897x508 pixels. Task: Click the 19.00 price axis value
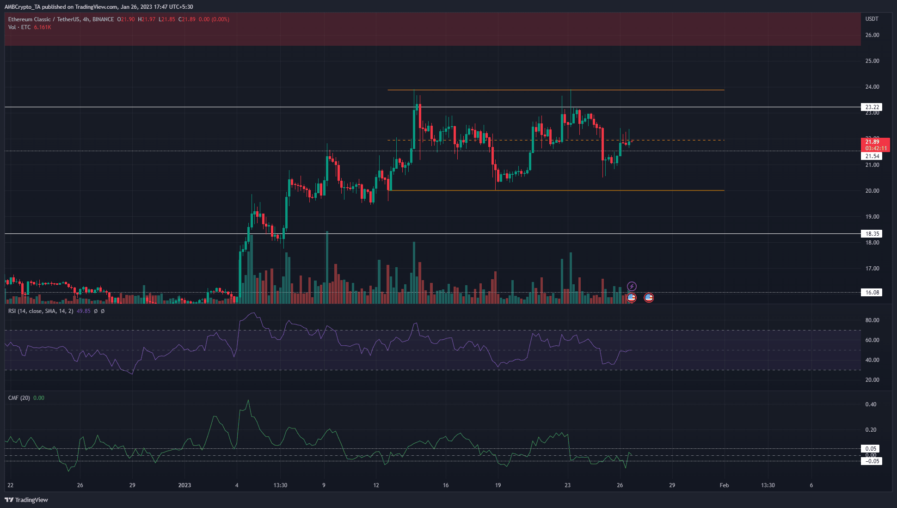click(872, 217)
